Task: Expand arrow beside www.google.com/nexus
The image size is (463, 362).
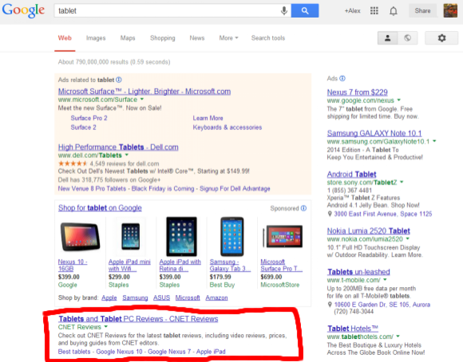Action: (x=399, y=100)
